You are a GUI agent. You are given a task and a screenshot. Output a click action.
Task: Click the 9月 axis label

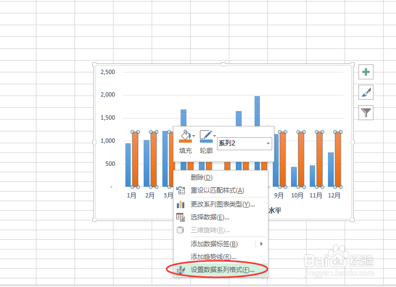[x=279, y=195]
